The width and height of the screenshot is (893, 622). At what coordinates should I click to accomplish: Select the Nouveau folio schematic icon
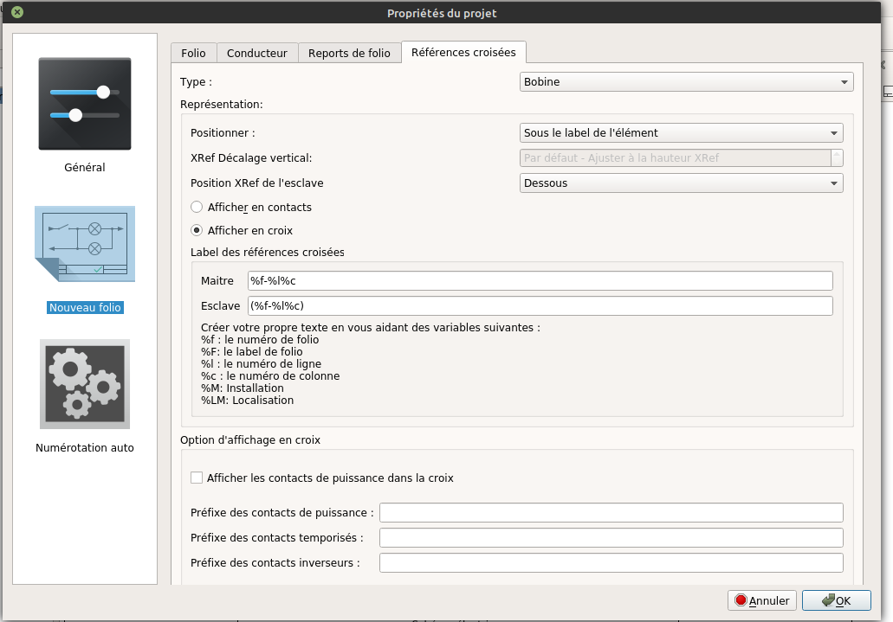(85, 244)
